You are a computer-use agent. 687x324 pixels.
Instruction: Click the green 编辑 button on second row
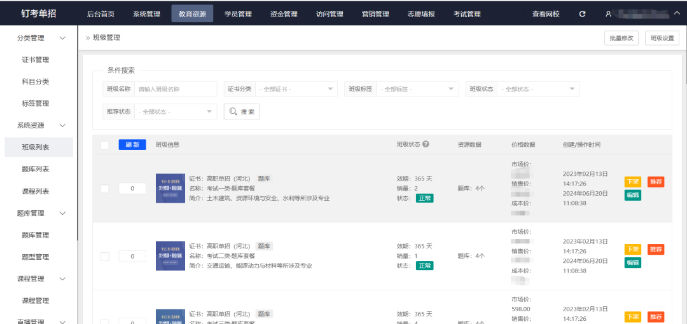pos(633,262)
